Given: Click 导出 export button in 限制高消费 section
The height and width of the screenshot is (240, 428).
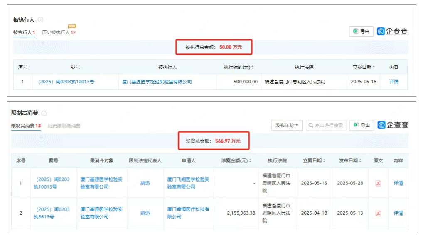Looking at the screenshot, I should (362, 125).
